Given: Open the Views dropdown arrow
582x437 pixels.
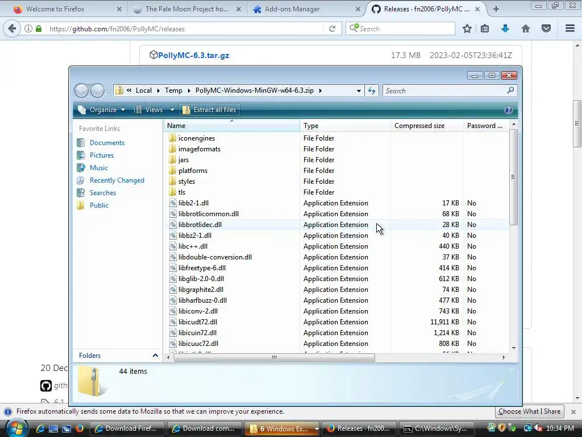Looking at the screenshot, I should coord(172,110).
